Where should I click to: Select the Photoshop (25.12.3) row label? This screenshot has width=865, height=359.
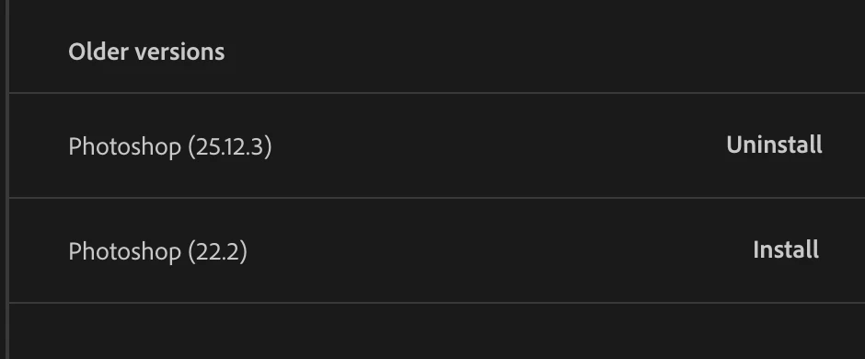(x=170, y=147)
